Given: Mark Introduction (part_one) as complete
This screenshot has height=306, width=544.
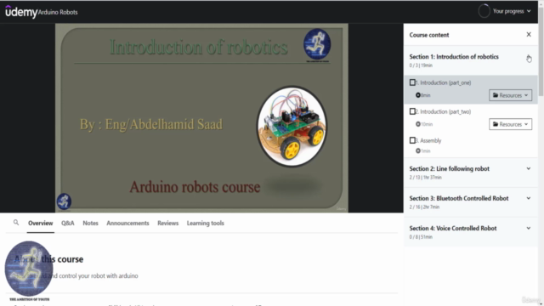Looking at the screenshot, I should 412,82.
